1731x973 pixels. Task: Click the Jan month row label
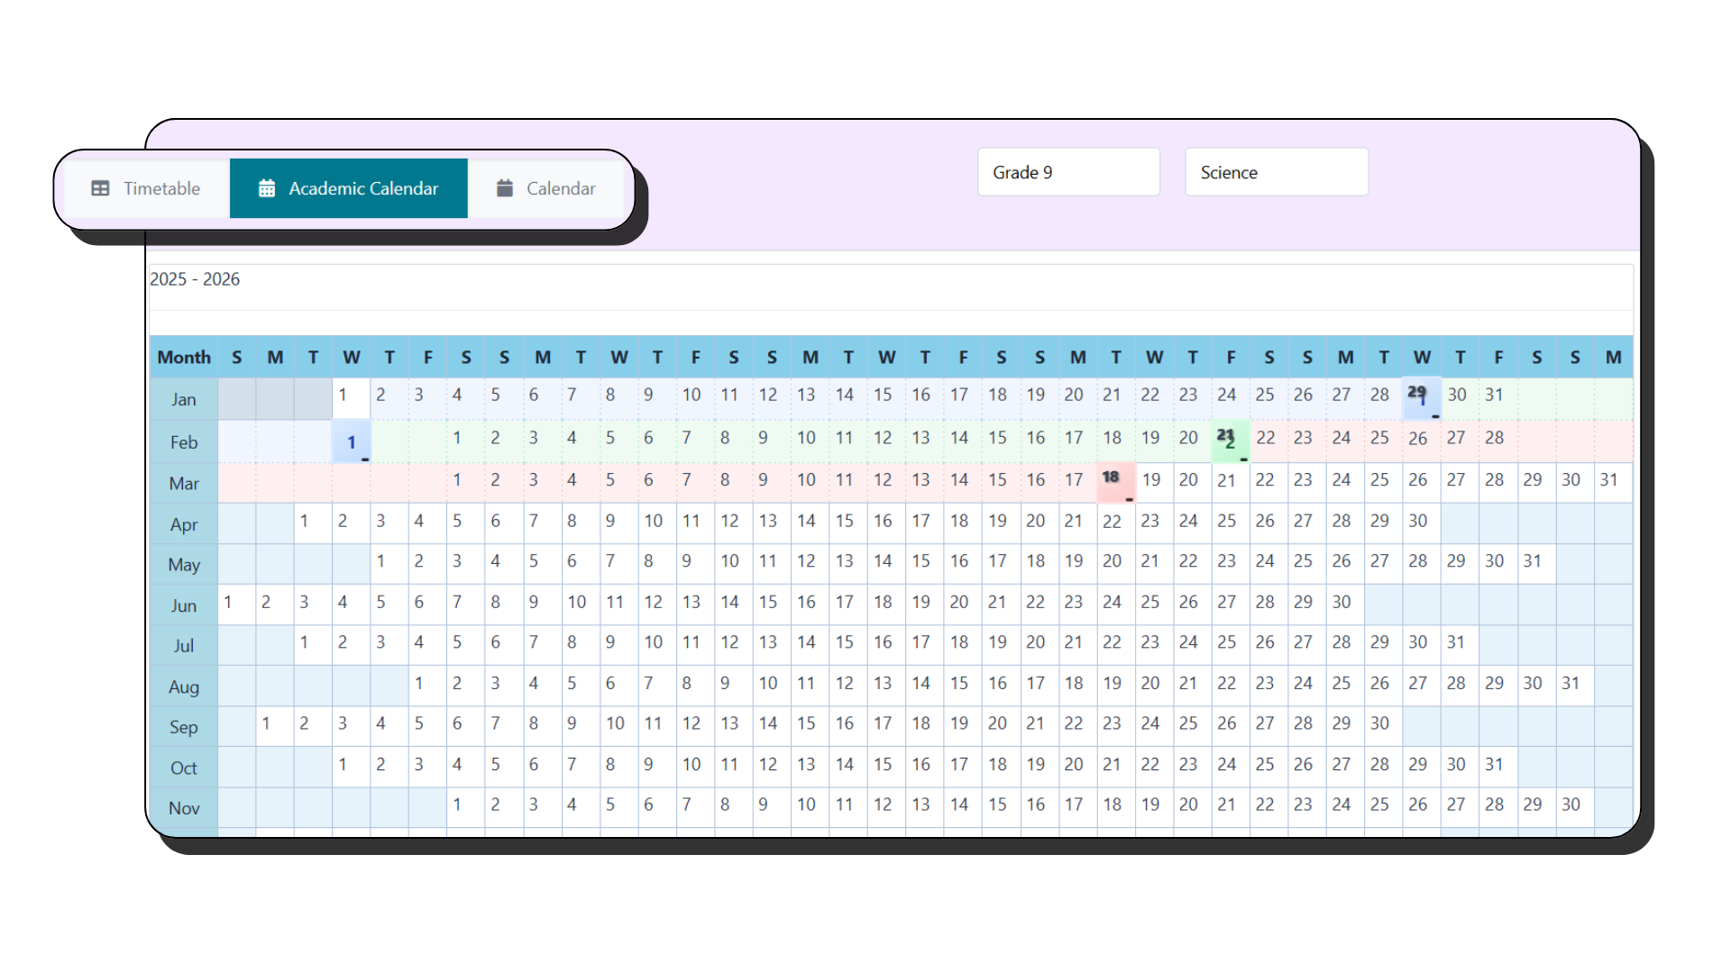[x=183, y=399]
